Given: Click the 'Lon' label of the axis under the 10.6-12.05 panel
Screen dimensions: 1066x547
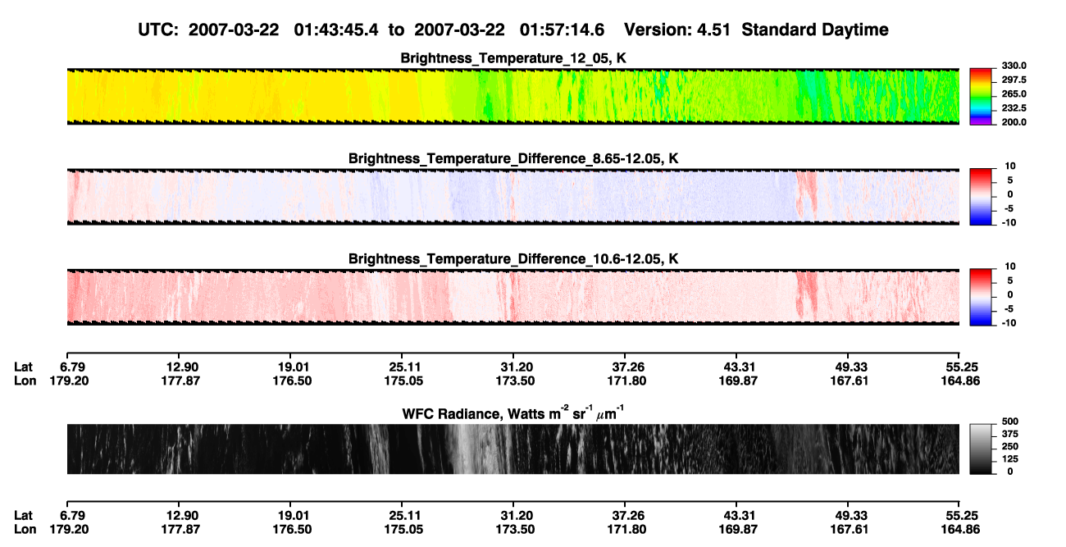Looking at the screenshot, I should 25,381.
